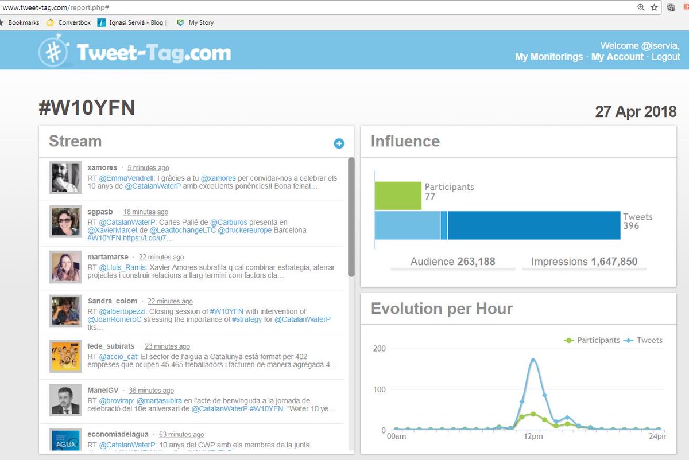Click the fede_subirats username
689x460 pixels.
pos(111,346)
